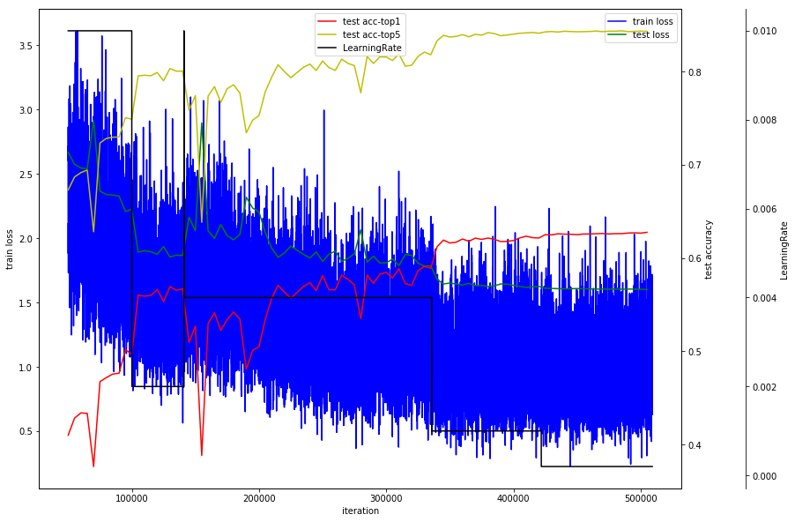
Task: Click the red line swatch for test acc-top1
Action: [326, 21]
